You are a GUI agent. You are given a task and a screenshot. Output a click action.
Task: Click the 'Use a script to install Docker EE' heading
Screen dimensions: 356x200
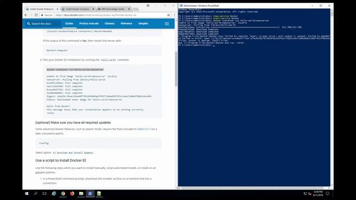61,161
